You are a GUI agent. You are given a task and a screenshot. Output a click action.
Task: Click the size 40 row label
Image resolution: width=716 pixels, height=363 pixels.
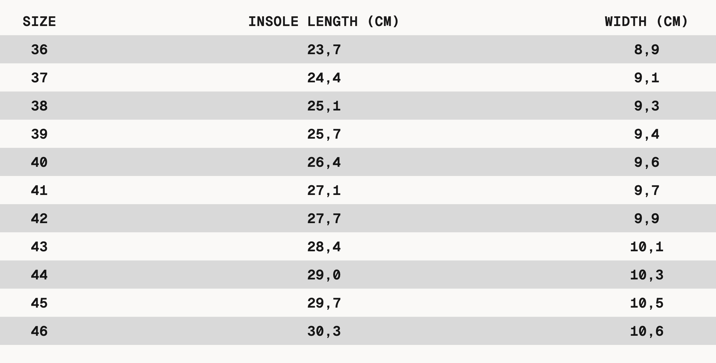point(39,162)
